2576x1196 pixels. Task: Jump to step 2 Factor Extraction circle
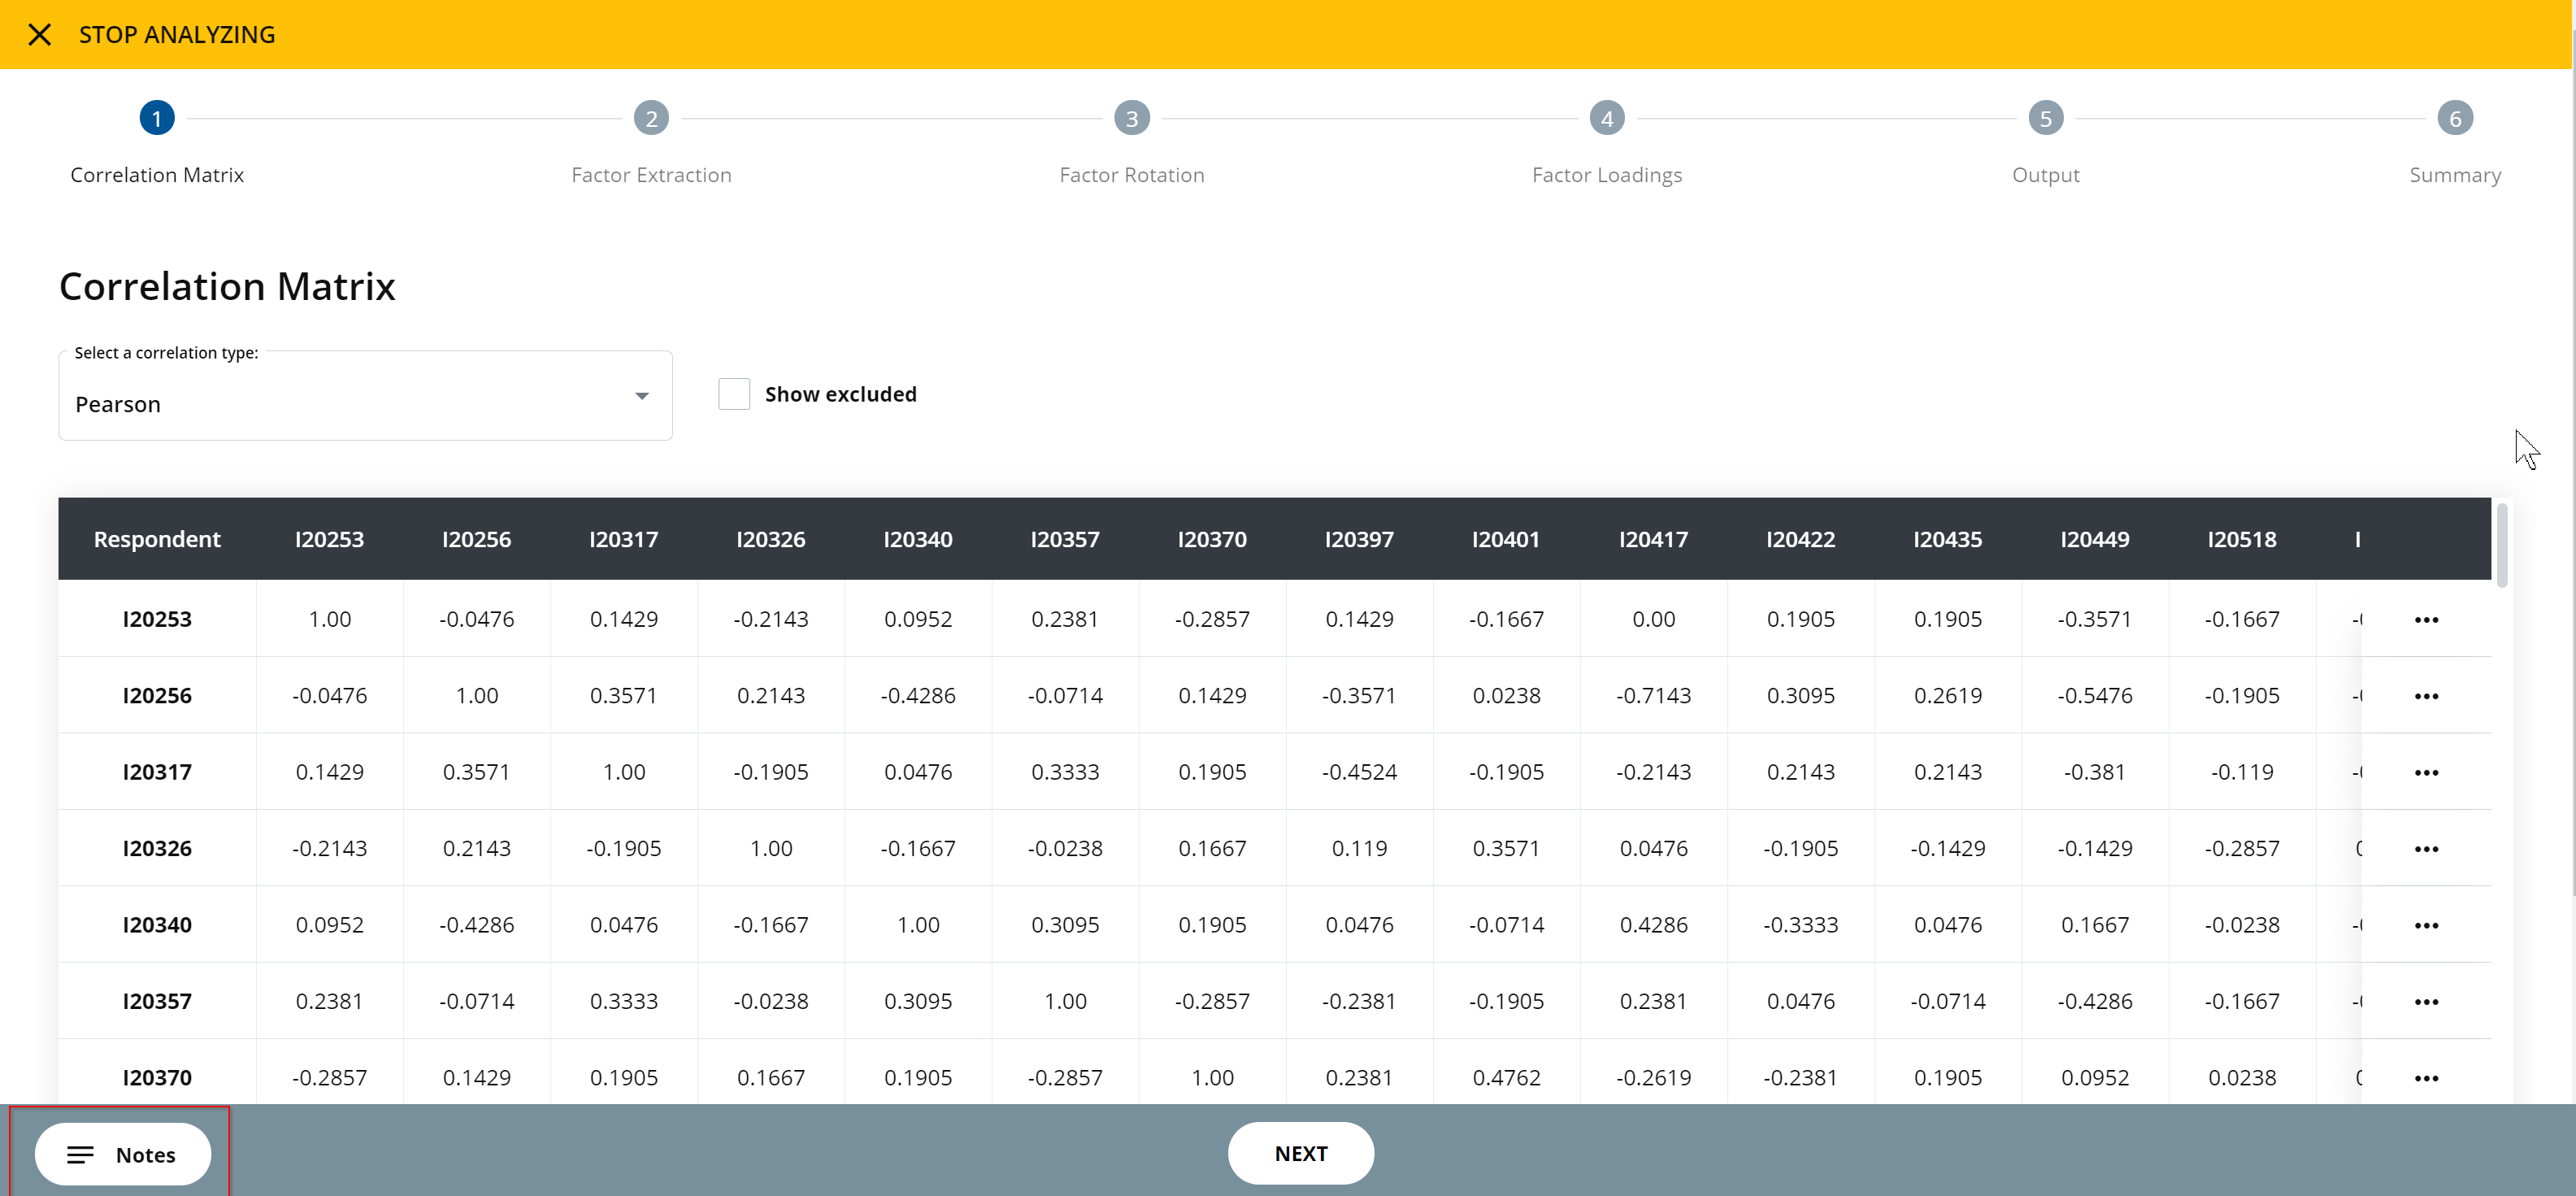coord(651,118)
